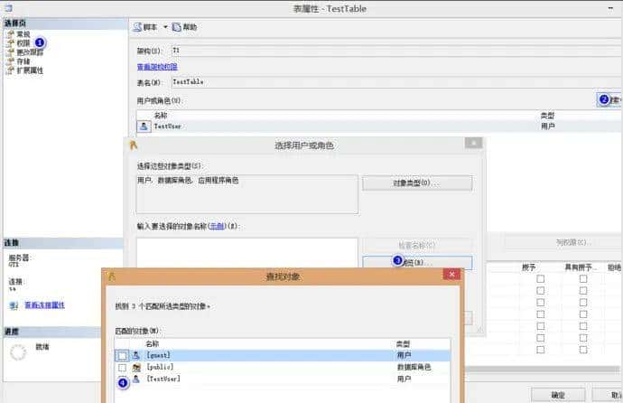623x403 pixels.
Task: Select the [guest] row in 匹配的对象
Action: coord(283,355)
